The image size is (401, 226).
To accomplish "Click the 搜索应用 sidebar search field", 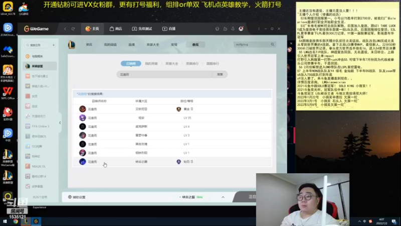I will (37, 45).
